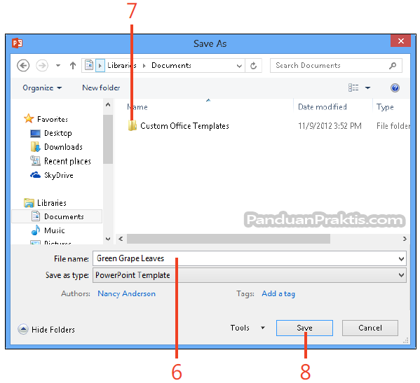Change the view layout icon

(x=353, y=88)
